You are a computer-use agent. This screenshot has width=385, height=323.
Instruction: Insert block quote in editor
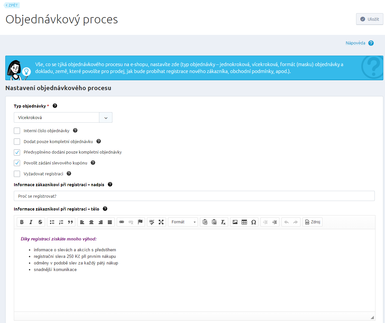point(70,222)
